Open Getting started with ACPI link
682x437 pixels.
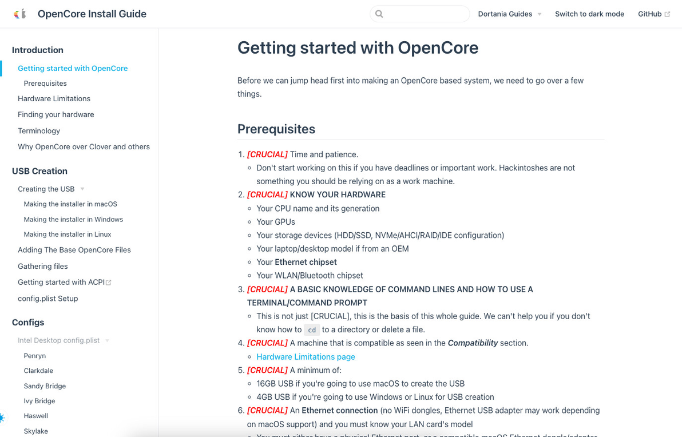click(x=61, y=282)
